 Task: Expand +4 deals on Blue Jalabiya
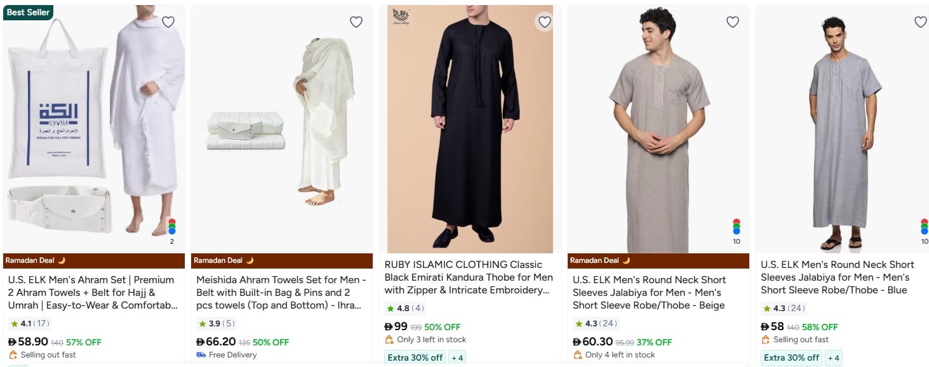pos(833,357)
